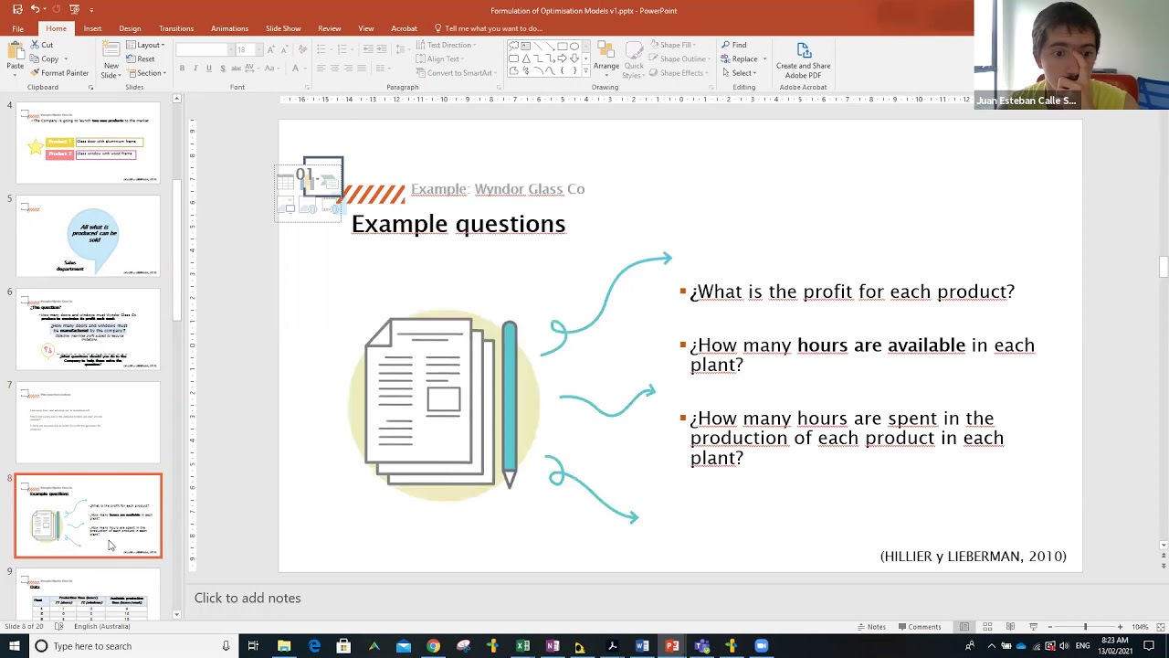The height and width of the screenshot is (658, 1169).
Task: Open the Text Direction dropdown
Action: tap(446, 45)
